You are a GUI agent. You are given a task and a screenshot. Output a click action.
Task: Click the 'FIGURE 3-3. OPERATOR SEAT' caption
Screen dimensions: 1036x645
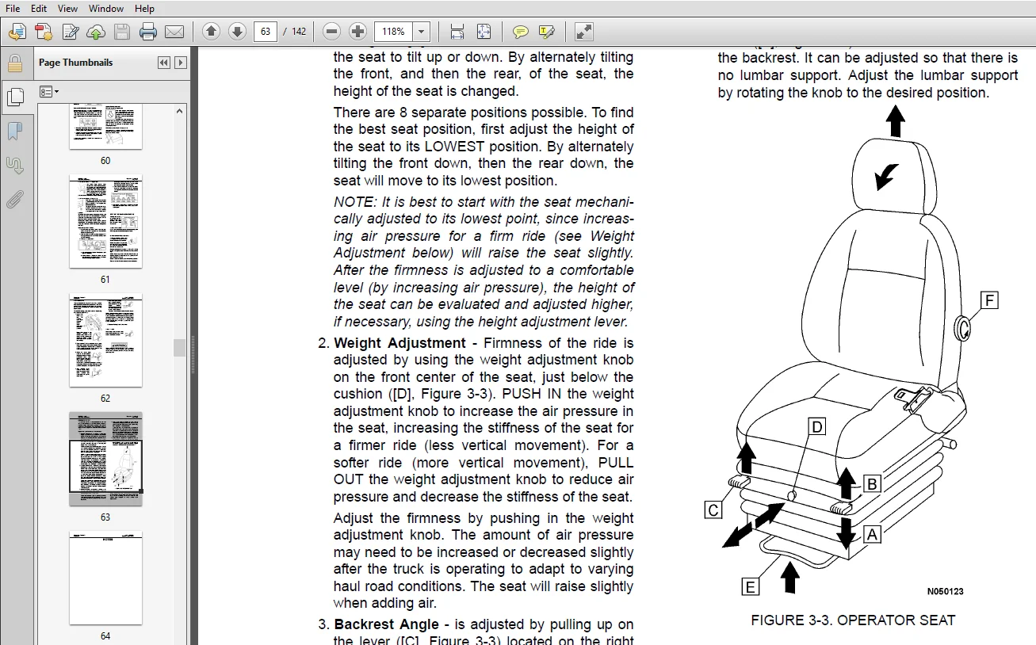click(853, 620)
